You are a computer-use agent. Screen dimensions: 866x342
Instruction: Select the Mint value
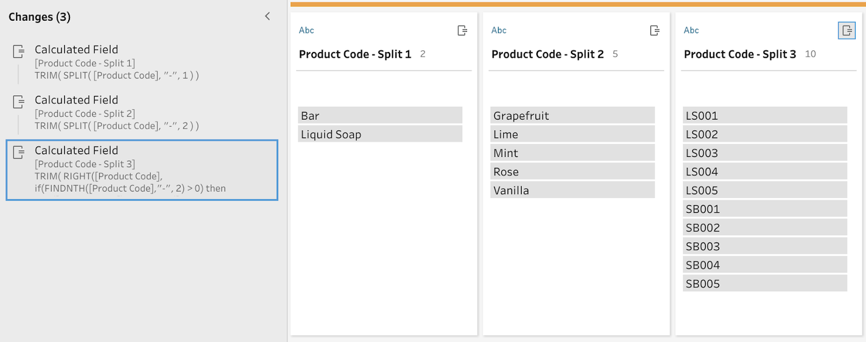click(573, 153)
